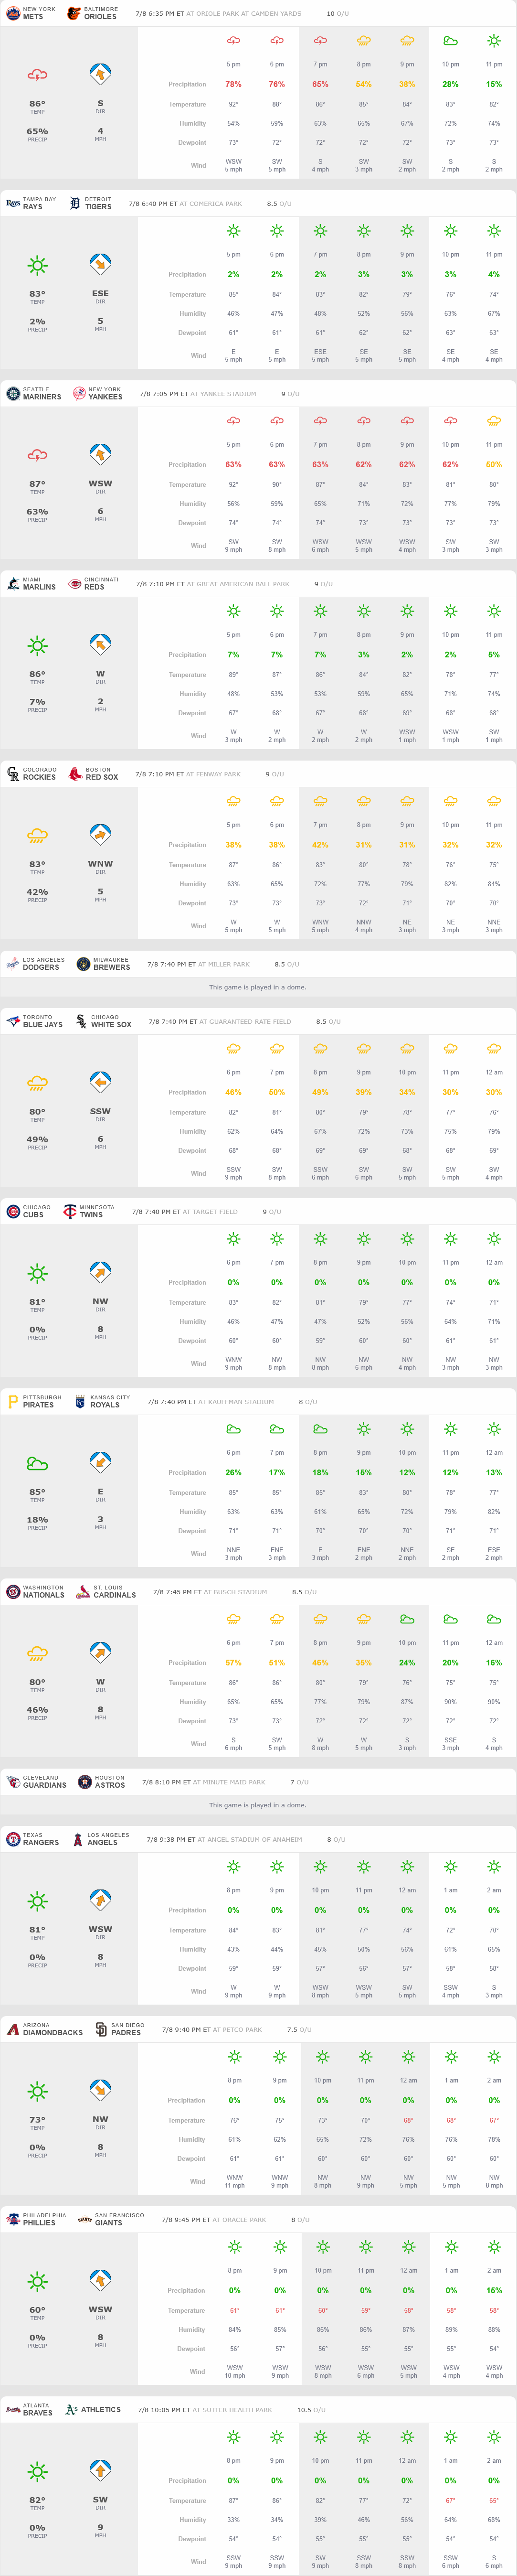Click the San Francisco Giants logo
This screenshot has height=2576, width=517.
[85, 2219]
